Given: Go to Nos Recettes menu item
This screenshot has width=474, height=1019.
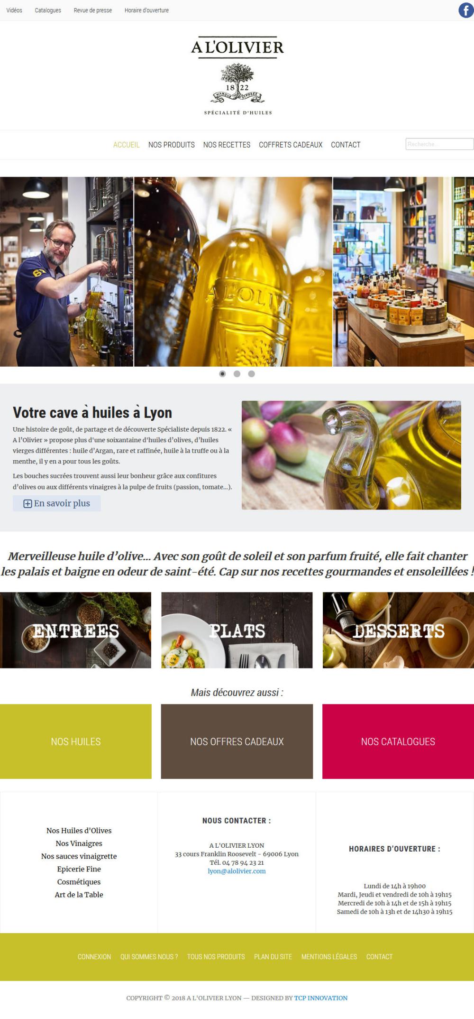Looking at the screenshot, I should click(x=227, y=145).
